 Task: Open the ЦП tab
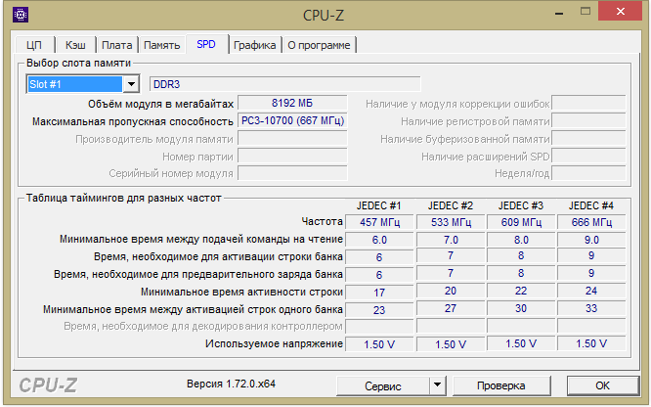pyautogui.click(x=34, y=45)
